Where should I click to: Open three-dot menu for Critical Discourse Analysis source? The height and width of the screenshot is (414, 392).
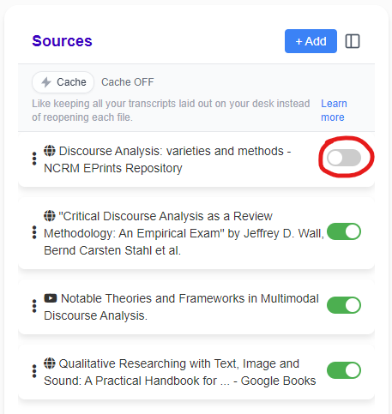click(34, 232)
